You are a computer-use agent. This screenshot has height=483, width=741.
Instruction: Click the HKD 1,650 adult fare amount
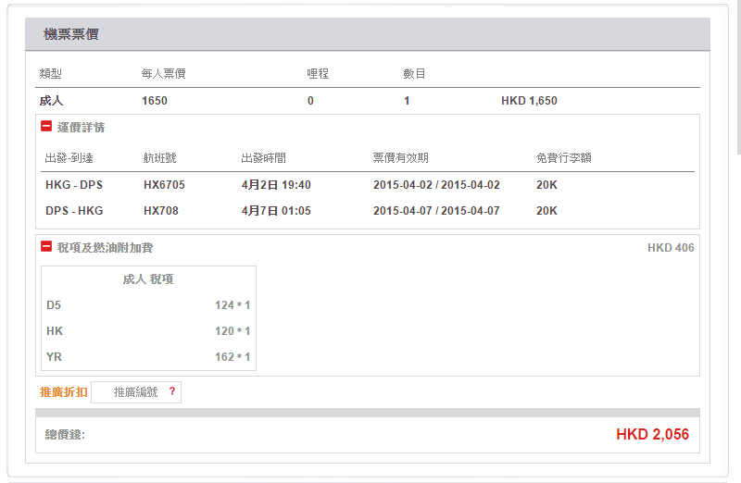529,101
